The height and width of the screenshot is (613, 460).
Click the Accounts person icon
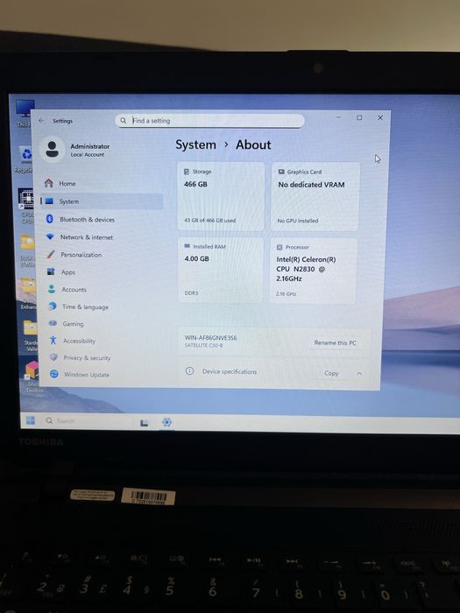(51, 289)
